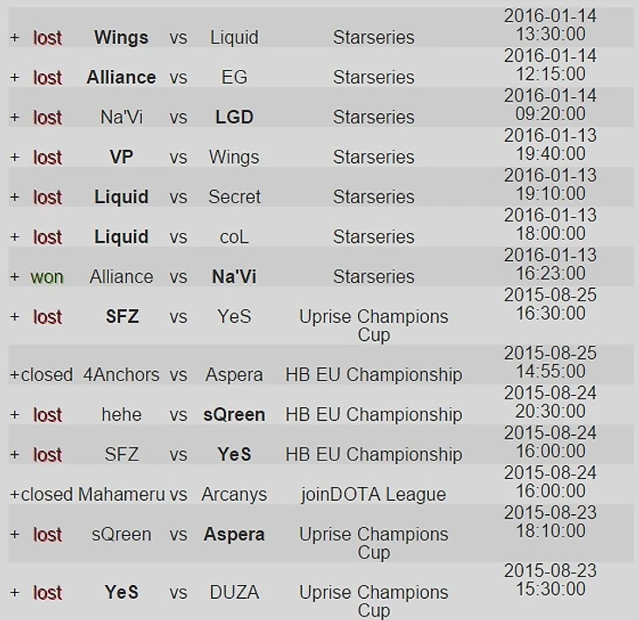Expand the Na'Vi vs LGD match row
This screenshot has width=639, height=620.
tap(14, 117)
